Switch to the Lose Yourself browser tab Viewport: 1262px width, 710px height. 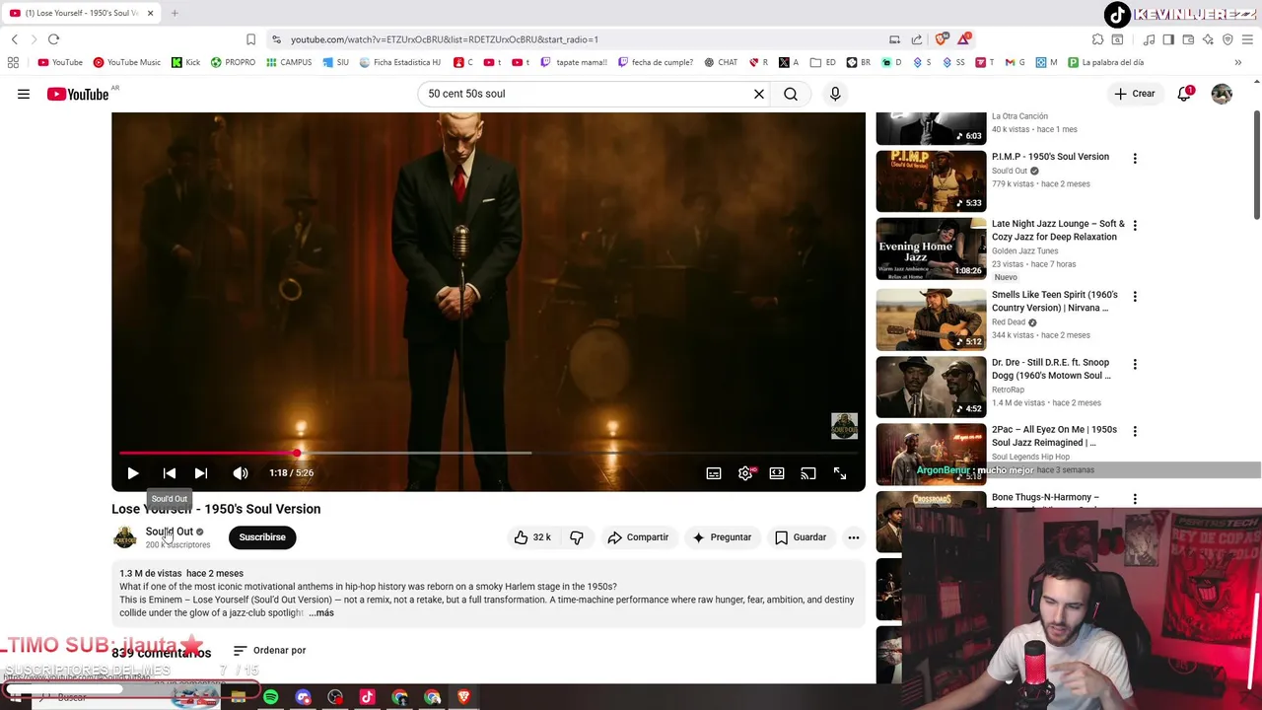pos(79,13)
